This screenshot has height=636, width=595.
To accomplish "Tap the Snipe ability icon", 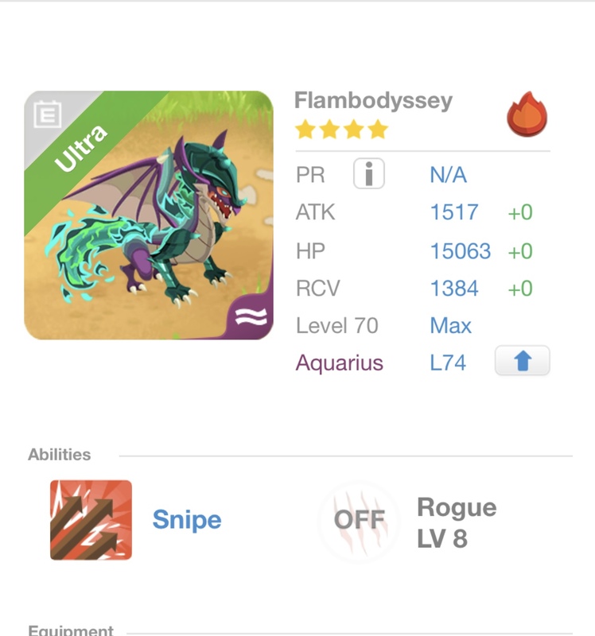I will [x=91, y=520].
